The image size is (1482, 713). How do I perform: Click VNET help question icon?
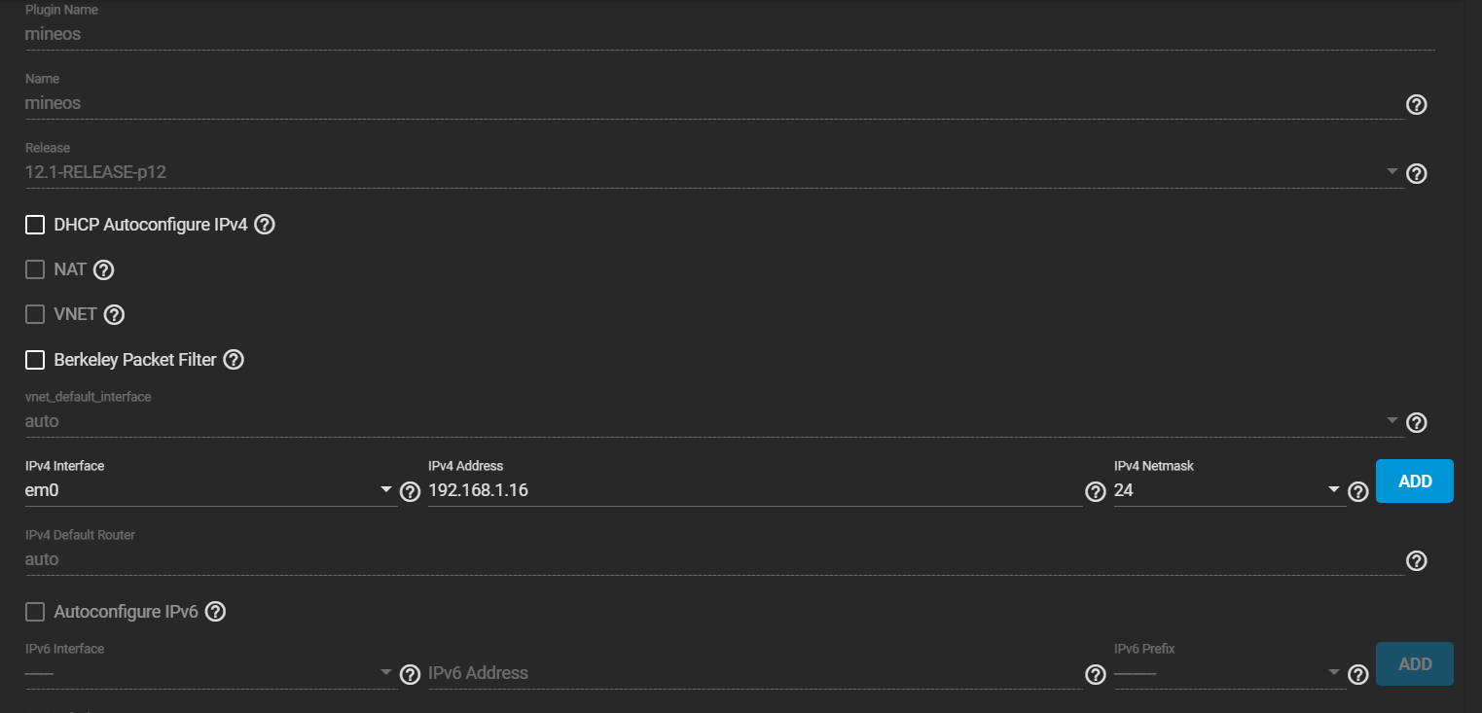tap(115, 314)
